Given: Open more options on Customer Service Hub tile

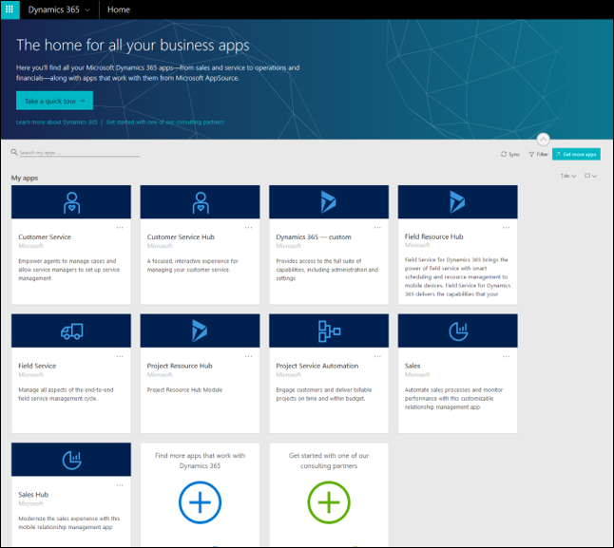Looking at the screenshot, I should pyautogui.click(x=249, y=228).
